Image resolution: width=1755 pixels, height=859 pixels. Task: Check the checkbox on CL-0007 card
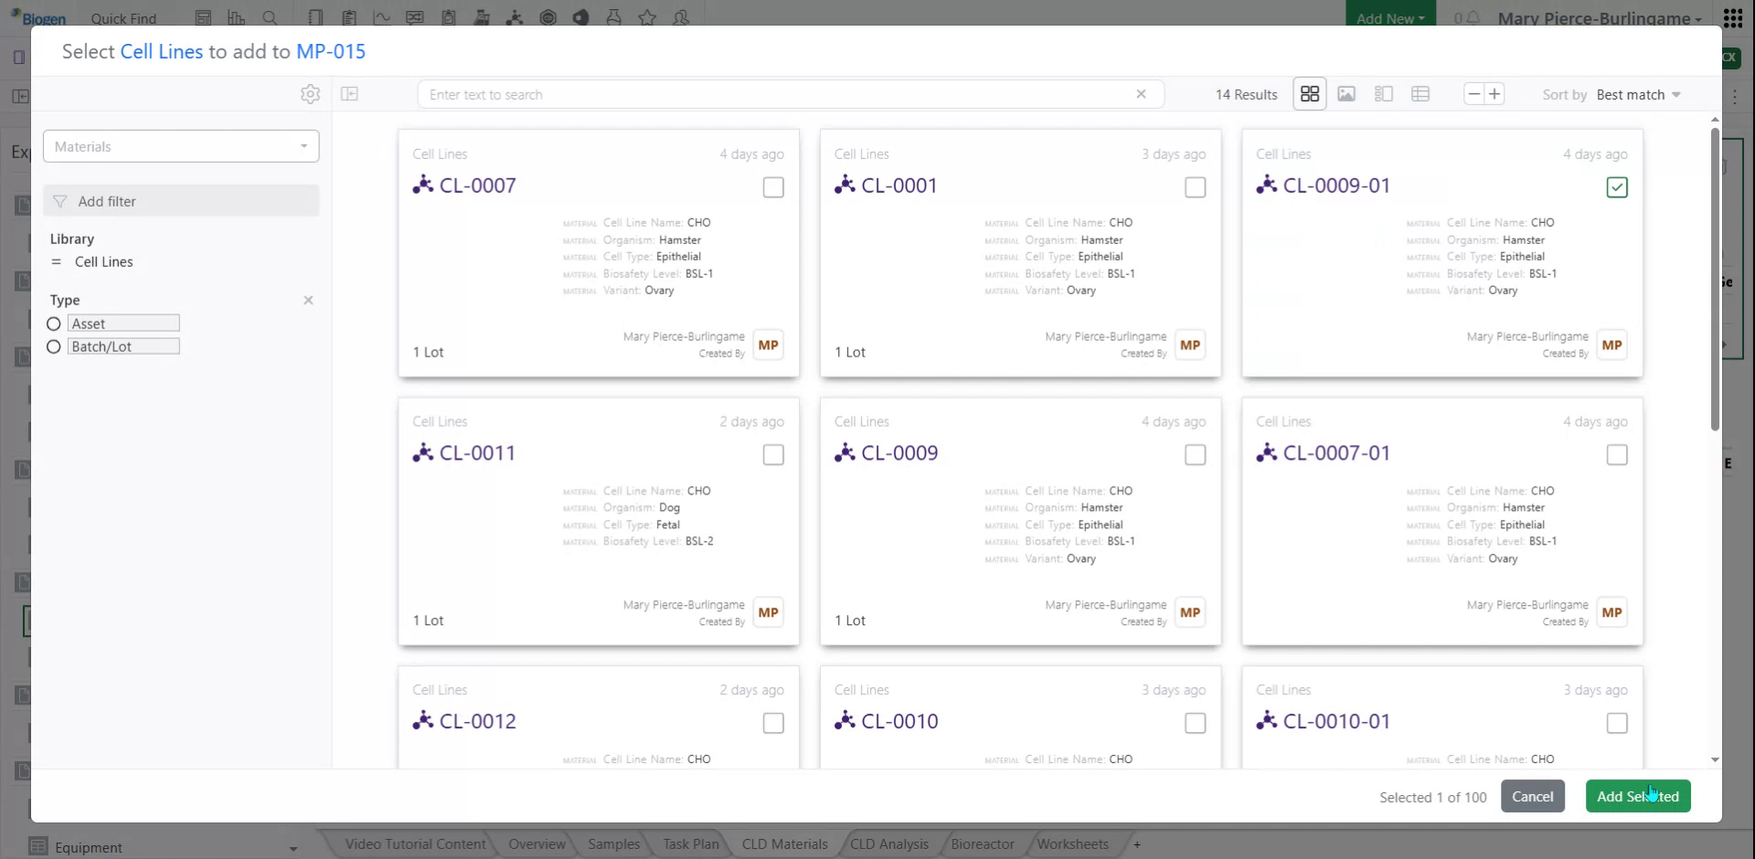[772, 187]
